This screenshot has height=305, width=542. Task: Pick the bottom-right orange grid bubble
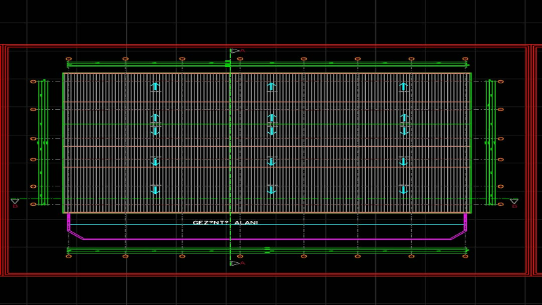pos(465,256)
